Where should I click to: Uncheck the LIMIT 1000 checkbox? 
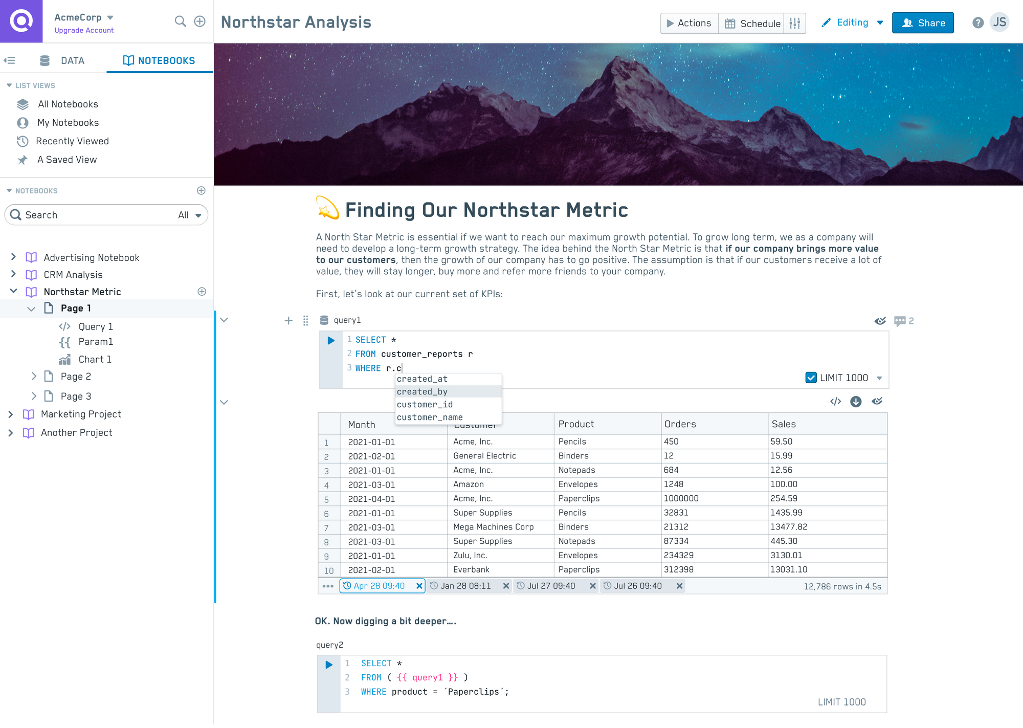(x=812, y=378)
